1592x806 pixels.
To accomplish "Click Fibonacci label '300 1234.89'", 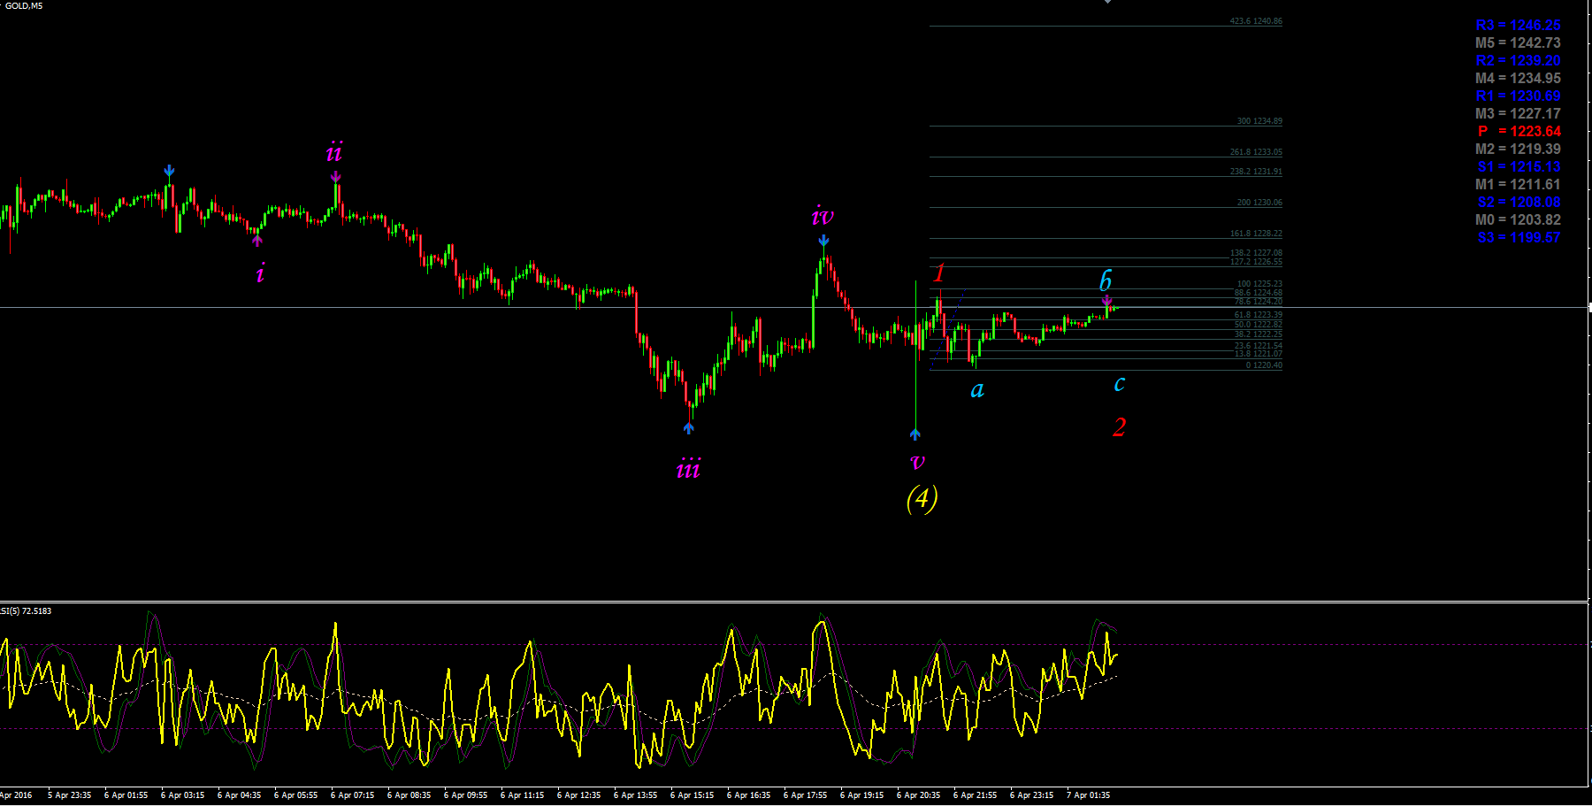I will [1259, 121].
